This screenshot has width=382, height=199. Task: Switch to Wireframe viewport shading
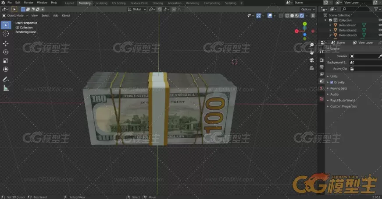click(287, 16)
